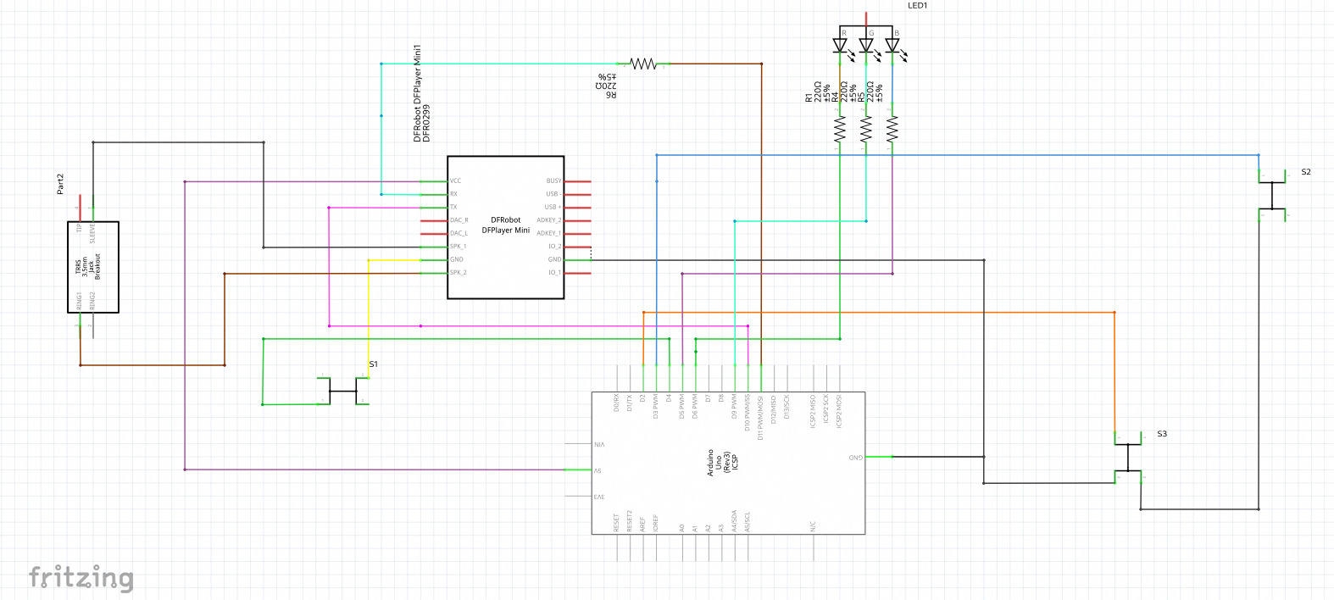Click the RX pin on the DFPlayer

click(453, 194)
